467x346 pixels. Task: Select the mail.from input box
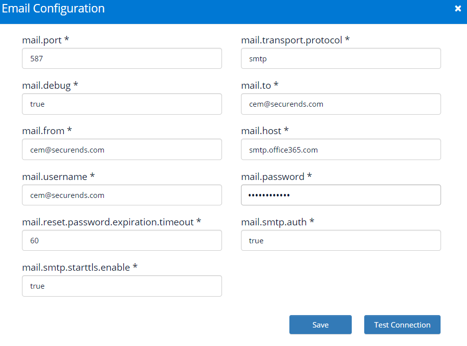[x=122, y=150]
